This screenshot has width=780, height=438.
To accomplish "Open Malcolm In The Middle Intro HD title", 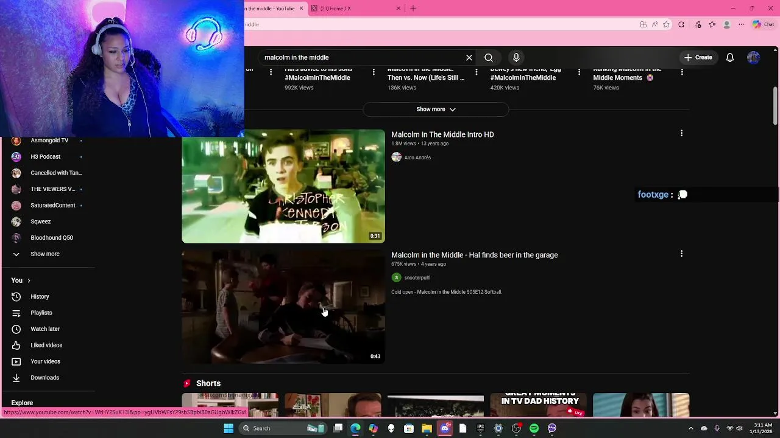I will click(x=442, y=134).
